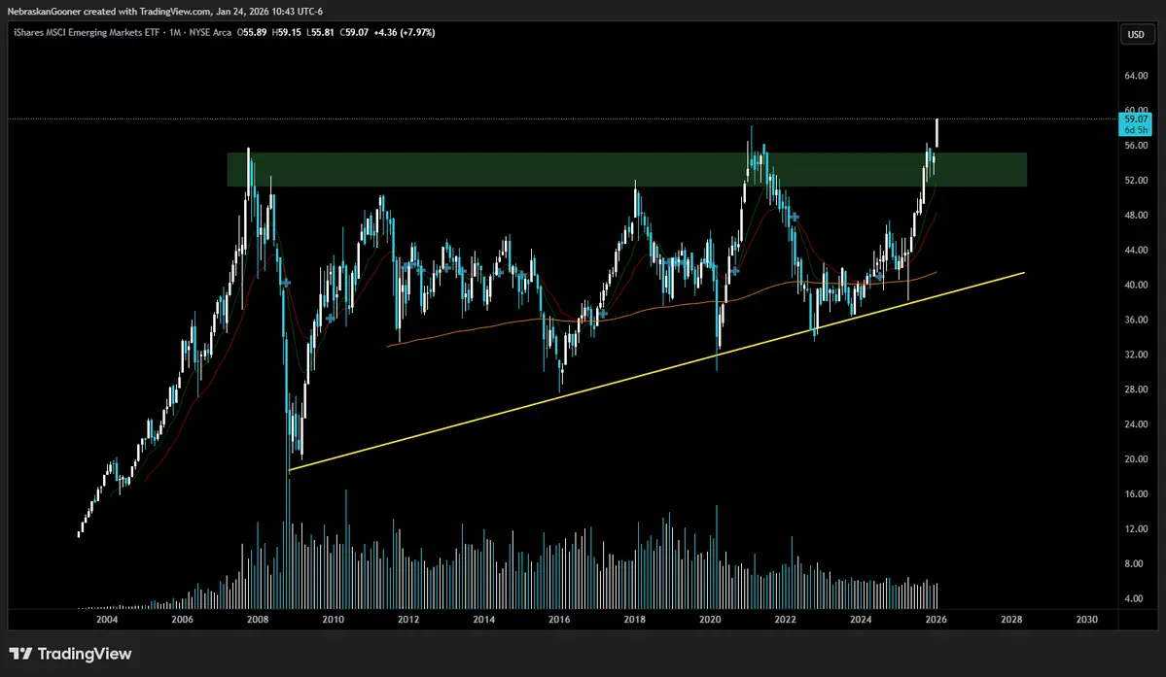This screenshot has width=1166, height=677.
Task: Click the 2022 time axis label
Action: pyautogui.click(x=785, y=620)
